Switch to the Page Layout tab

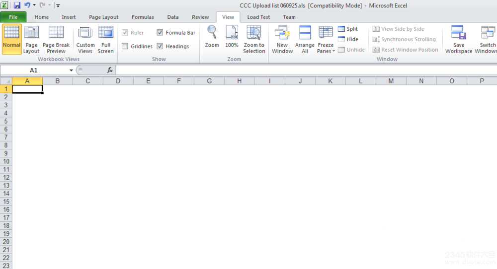[x=104, y=17]
